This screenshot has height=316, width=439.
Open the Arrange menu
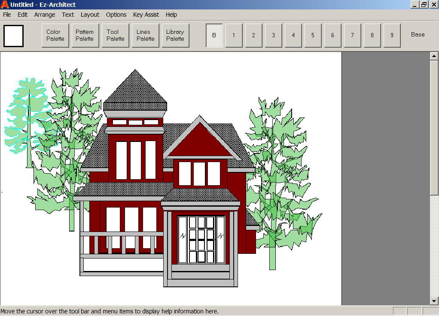click(45, 15)
